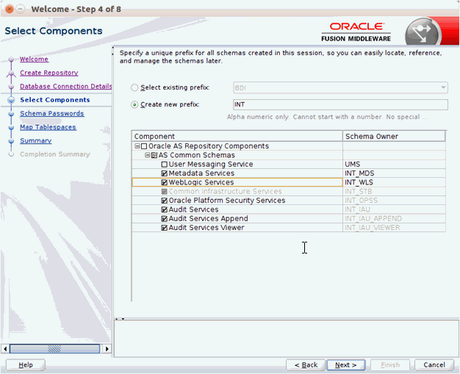Click the new prefix INT text field
This screenshot has height=374, width=460.
pos(340,105)
